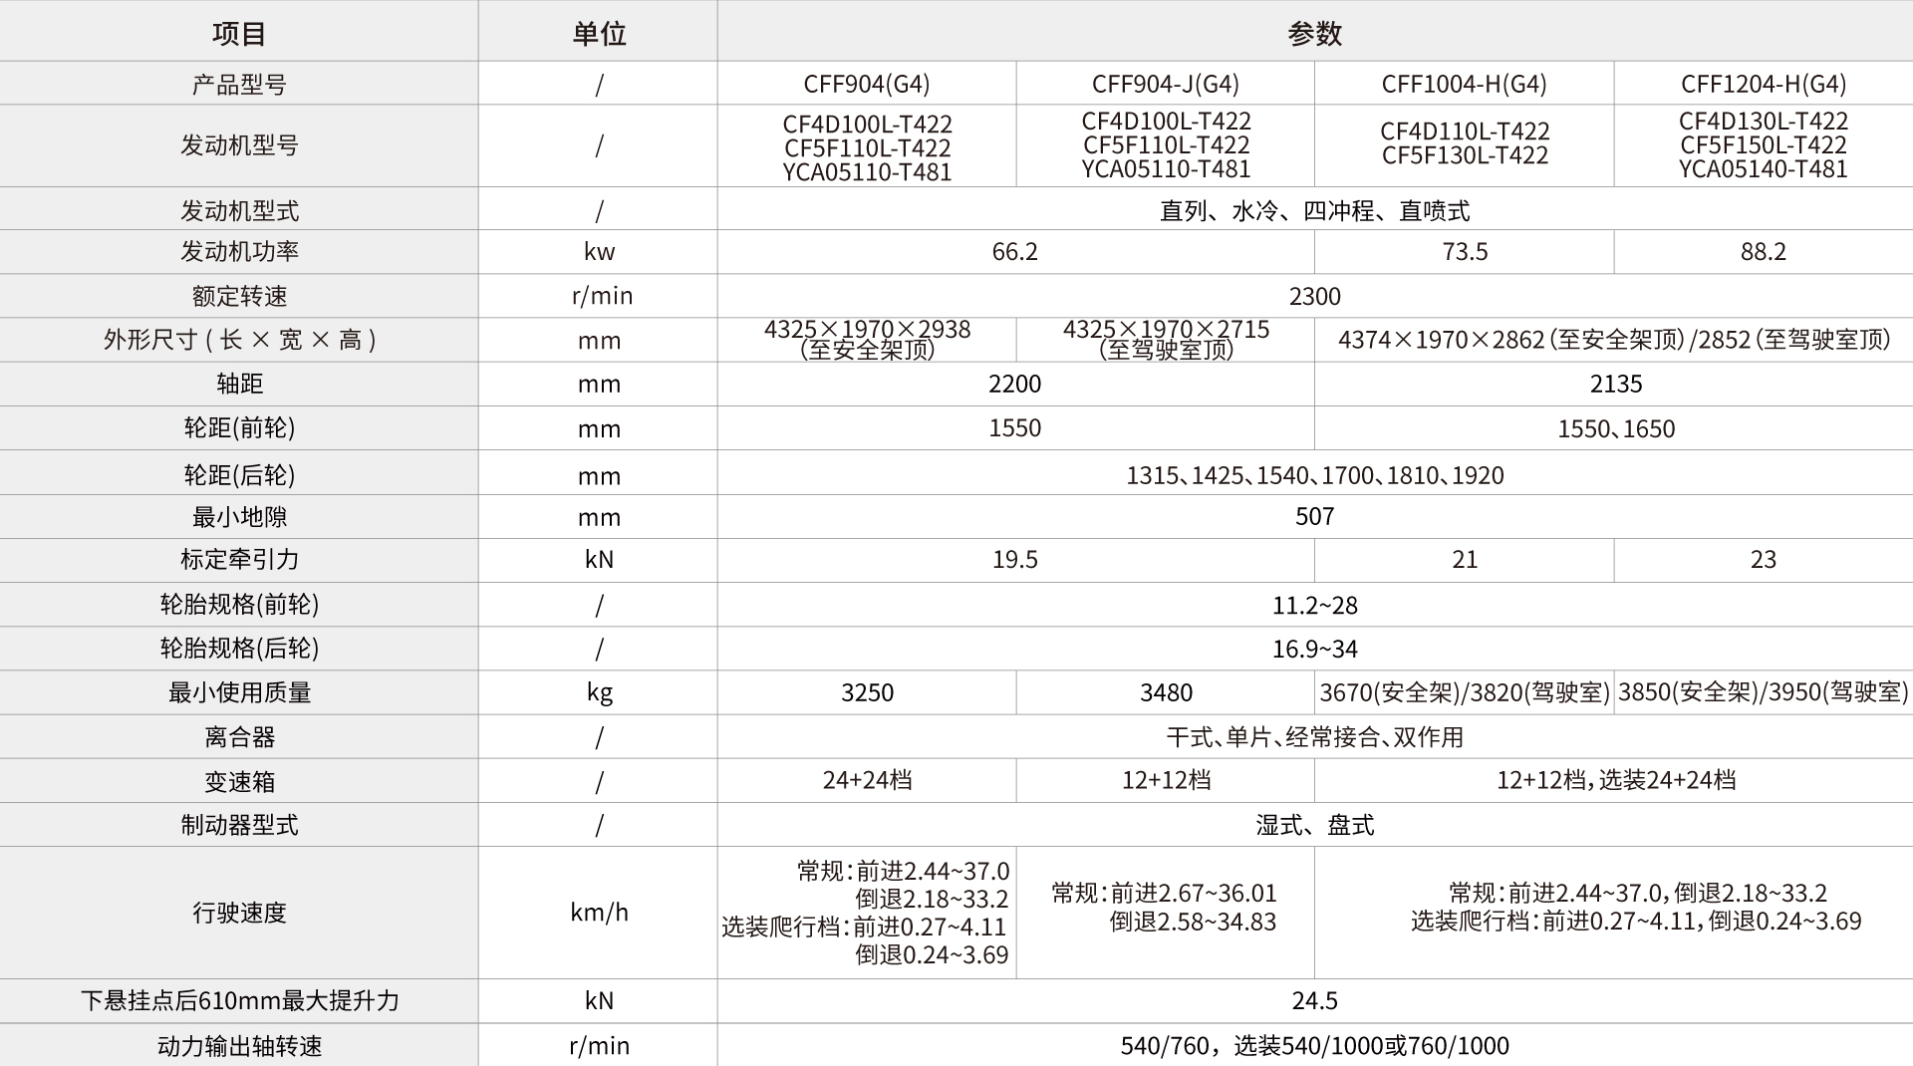Click the 发动机功率 row label
Image resolution: width=1913 pixels, height=1066 pixels.
click(x=239, y=252)
